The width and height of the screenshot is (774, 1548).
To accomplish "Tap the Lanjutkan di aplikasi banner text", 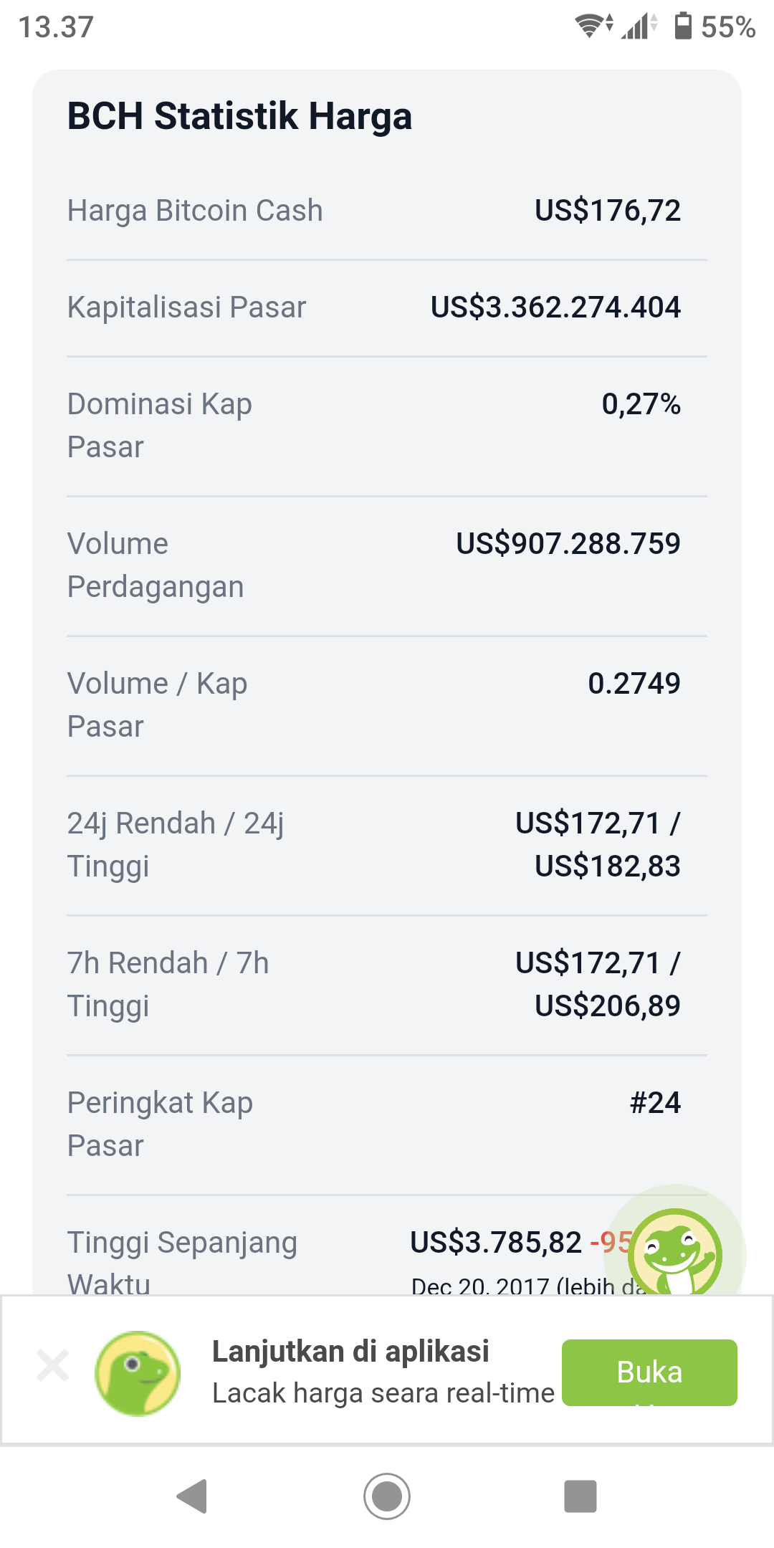I will pos(350,1352).
